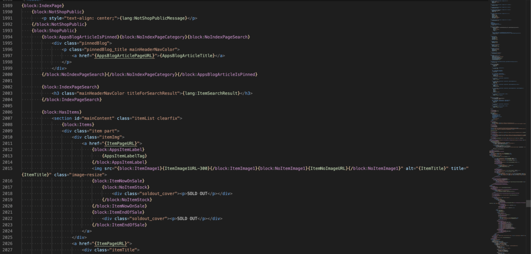Screen dimensions: 531x254
Task: Click the {AppsItemLabelTag} variable on line 2013
Action: pos(124,156)
